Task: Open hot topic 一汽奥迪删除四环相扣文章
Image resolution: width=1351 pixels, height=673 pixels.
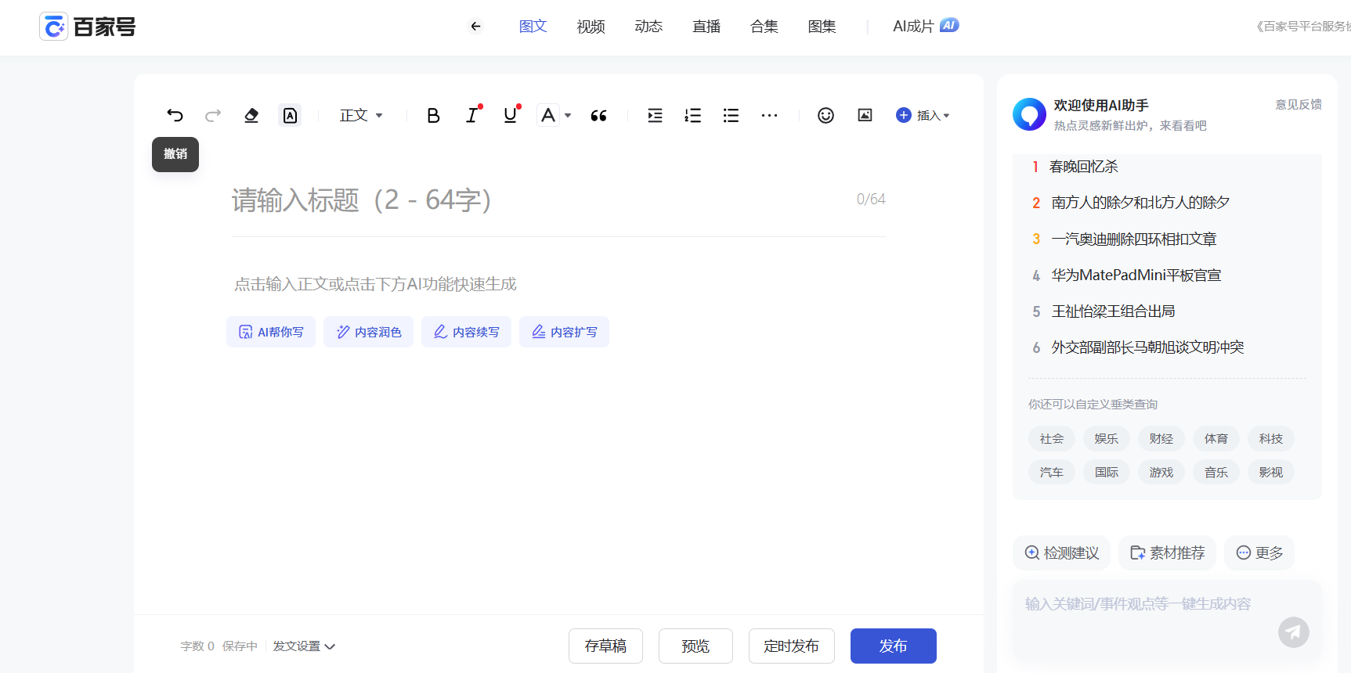Action: pyautogui.click(x=1134, y=239)
